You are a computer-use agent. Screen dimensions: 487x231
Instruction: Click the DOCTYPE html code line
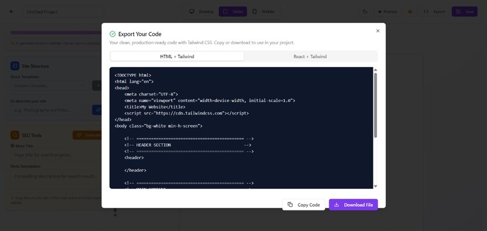pyautogui.click(x=132, y=75)
